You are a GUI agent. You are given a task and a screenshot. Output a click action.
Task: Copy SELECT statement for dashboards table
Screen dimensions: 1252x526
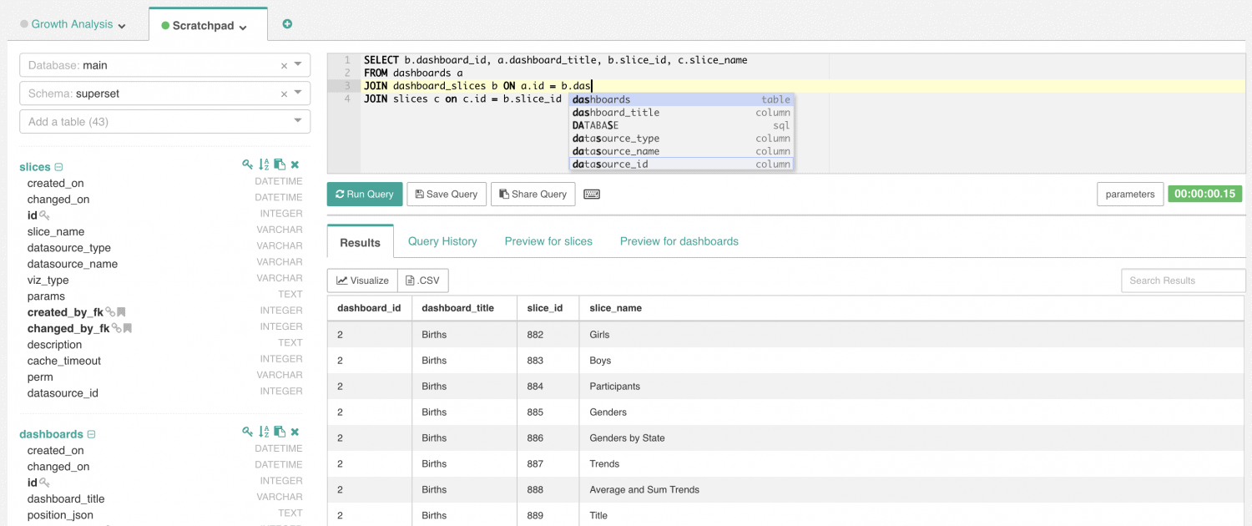click(280, 432)
